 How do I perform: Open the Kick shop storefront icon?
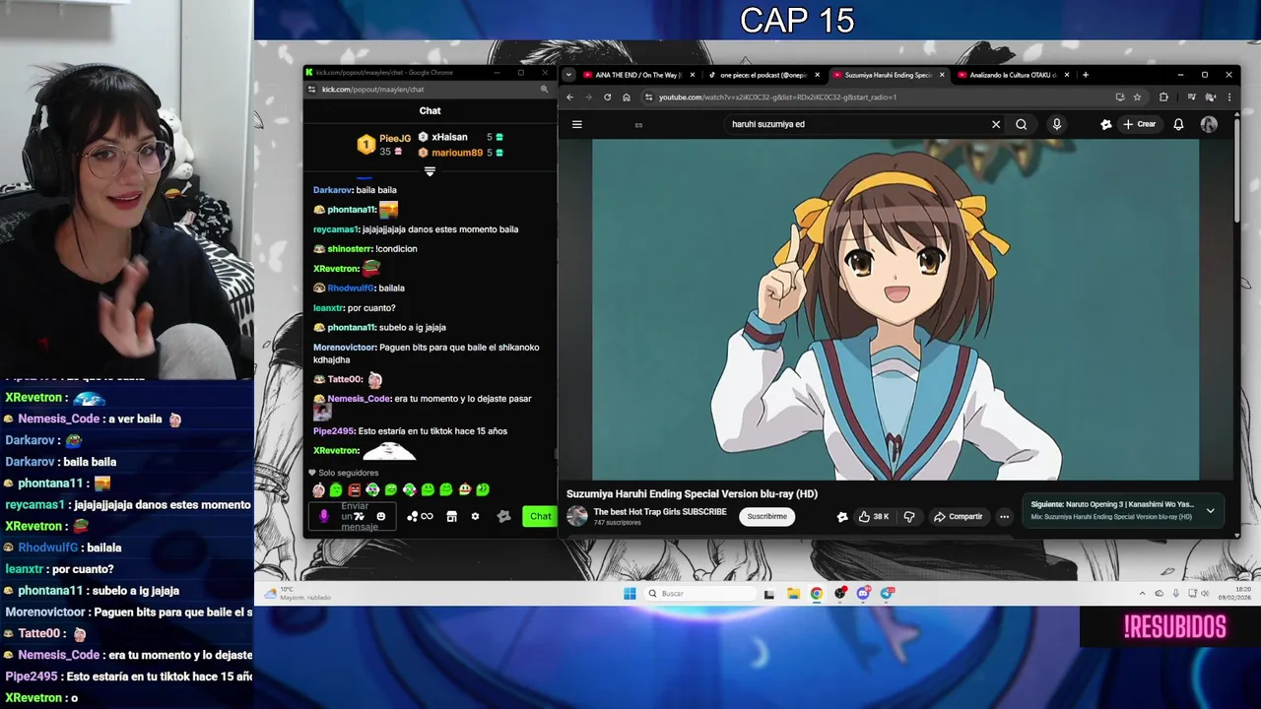(x=451, y=516)
